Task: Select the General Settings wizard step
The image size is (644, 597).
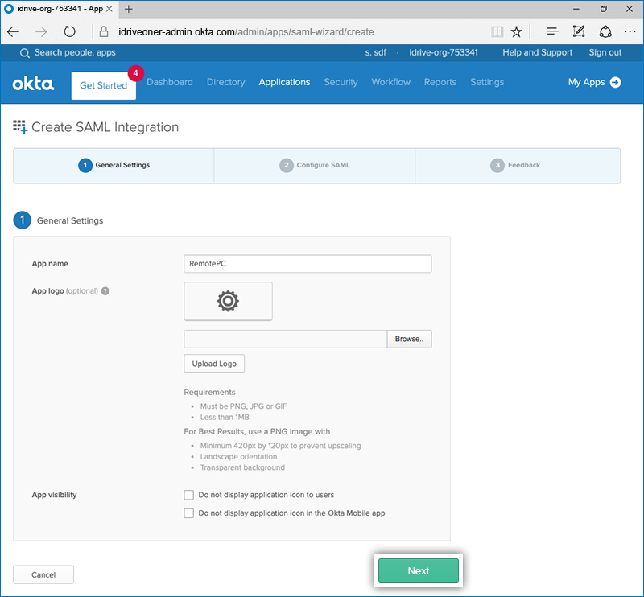Action: click(x=114, y=166)
